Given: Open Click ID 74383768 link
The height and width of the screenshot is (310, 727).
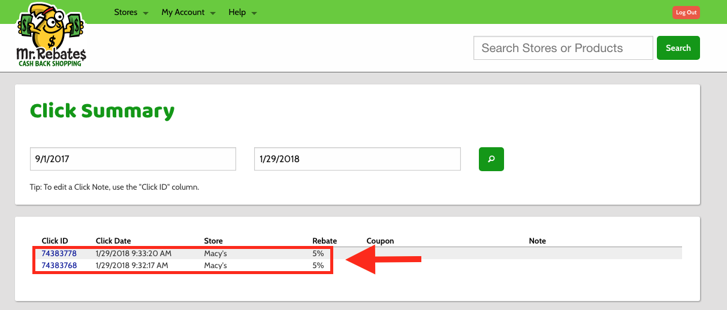Looking at the screenshot, I should [59, 265].
